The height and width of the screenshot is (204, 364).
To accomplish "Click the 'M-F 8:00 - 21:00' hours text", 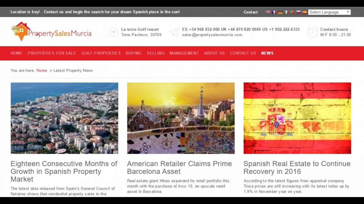I will (335, 35).
